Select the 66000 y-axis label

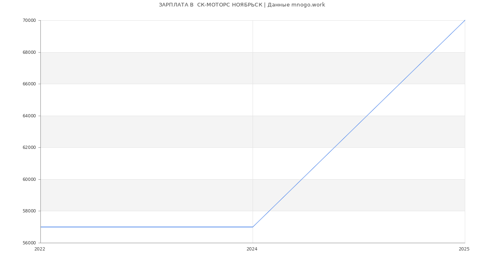(x=29, y=84)
